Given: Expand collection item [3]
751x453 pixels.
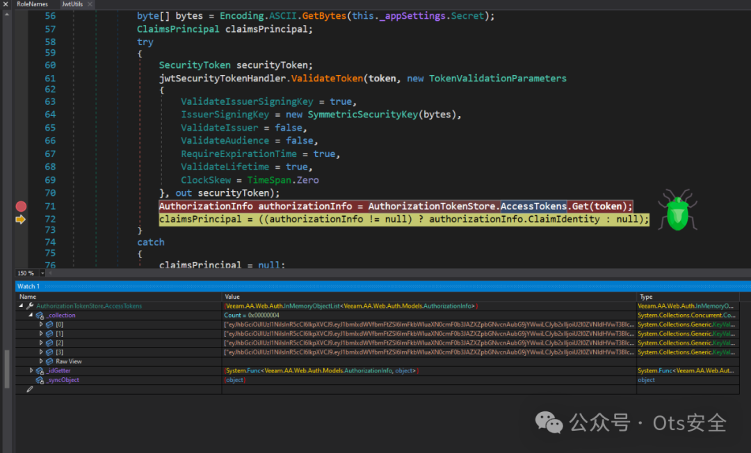Looking at the screenshot, I should (41, 352).
